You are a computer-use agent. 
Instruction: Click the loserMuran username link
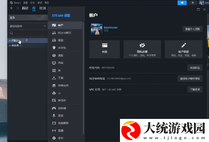click(x=111, y=28)
